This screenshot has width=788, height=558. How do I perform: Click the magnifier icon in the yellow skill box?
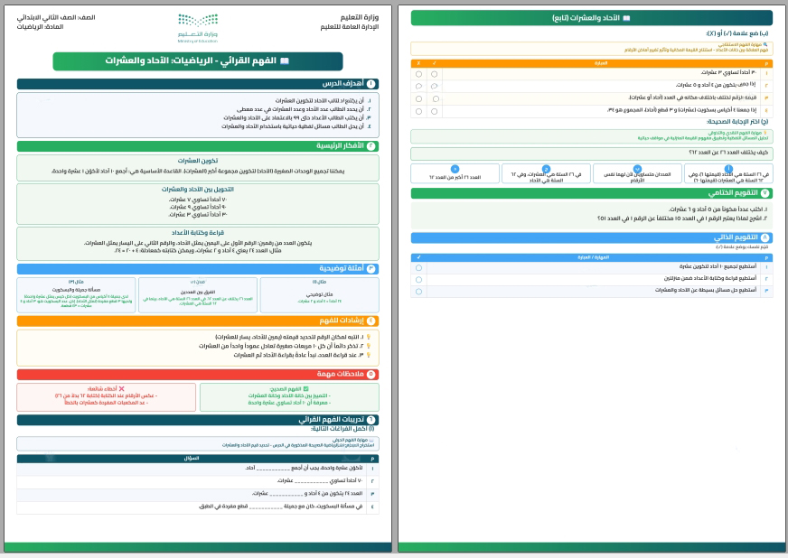click(x=765, y=45)
